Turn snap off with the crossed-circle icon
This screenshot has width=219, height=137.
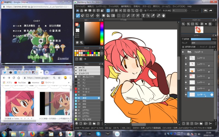pyautogui.click(x=108, y=10)
